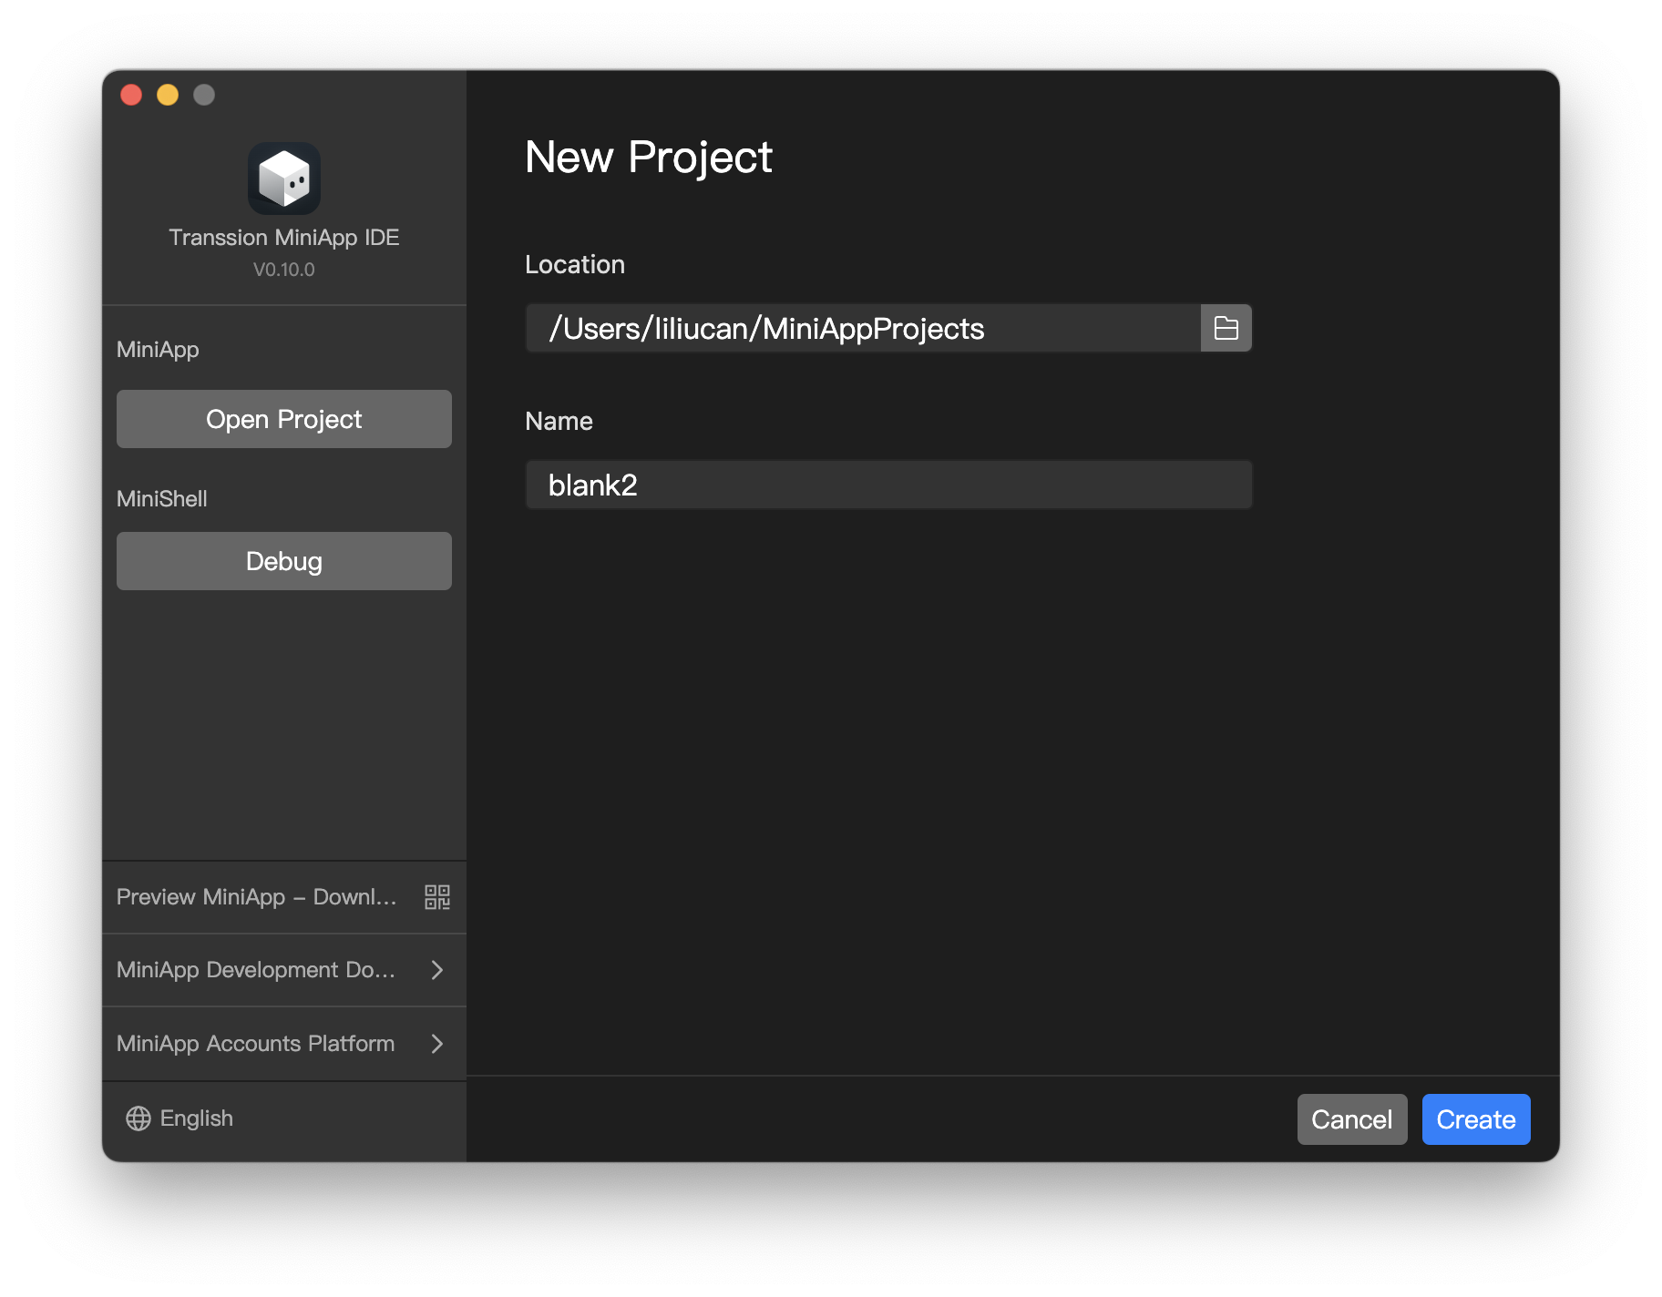Open MiniApp Development Docs link
This screenshot has width=1662, height=1297.
[284, 970]
